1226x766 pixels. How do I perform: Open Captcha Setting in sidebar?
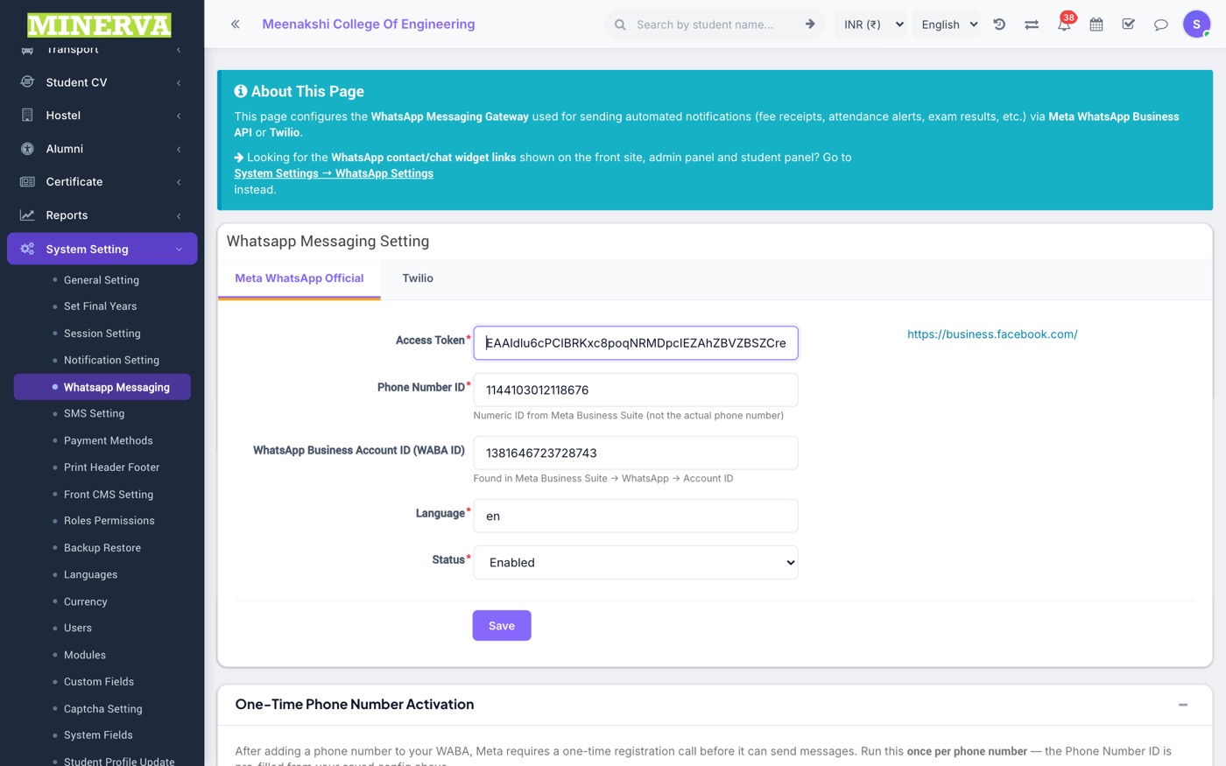[103, 709]
